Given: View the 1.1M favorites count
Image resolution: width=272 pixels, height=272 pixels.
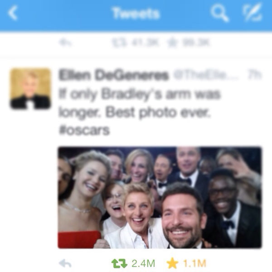Looking at the screenshot, I should pyautogui.click(x=194, y=263).
